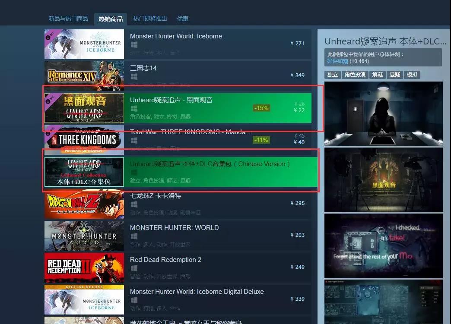The height and width of the screenshot is (324, 451).
Task: Open the 热门即将推出 tab
Action: click(x=150, y=19)
